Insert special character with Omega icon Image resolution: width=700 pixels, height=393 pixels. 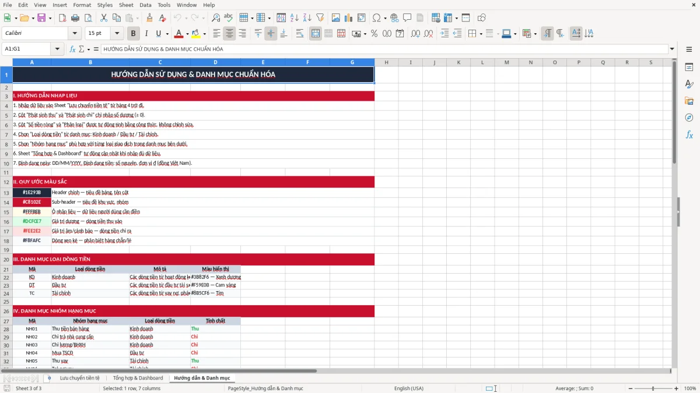(x=376, y=18)
